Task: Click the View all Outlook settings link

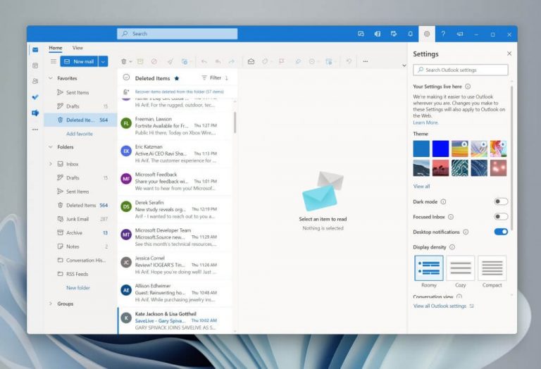Action: [440, 306]
